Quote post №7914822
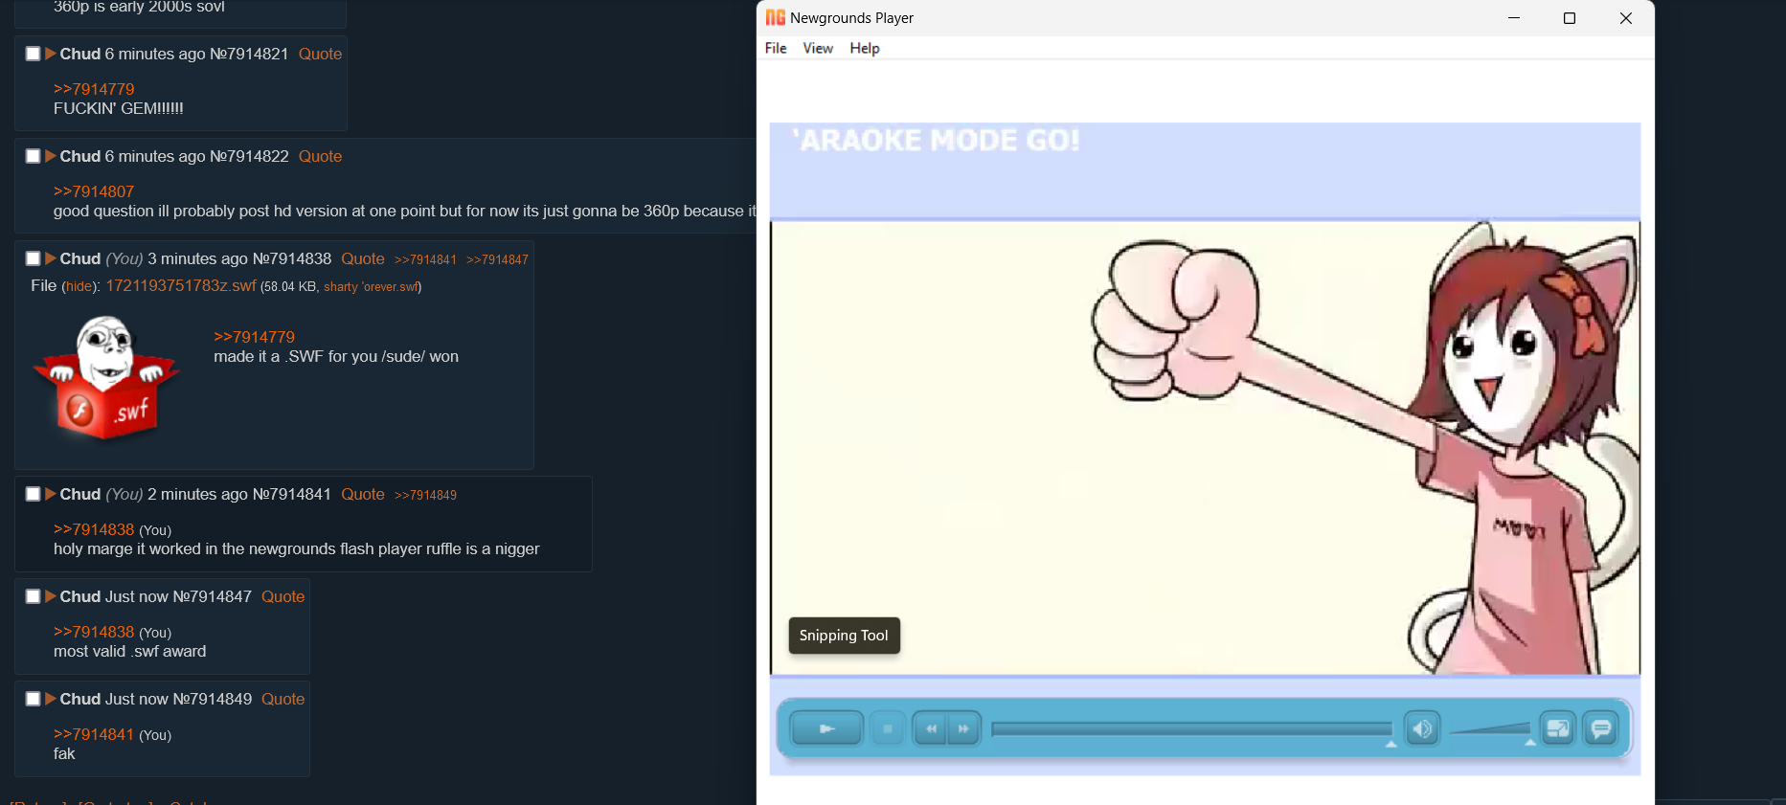Screen dimensions: 1786x805 (x=320, y=156)
